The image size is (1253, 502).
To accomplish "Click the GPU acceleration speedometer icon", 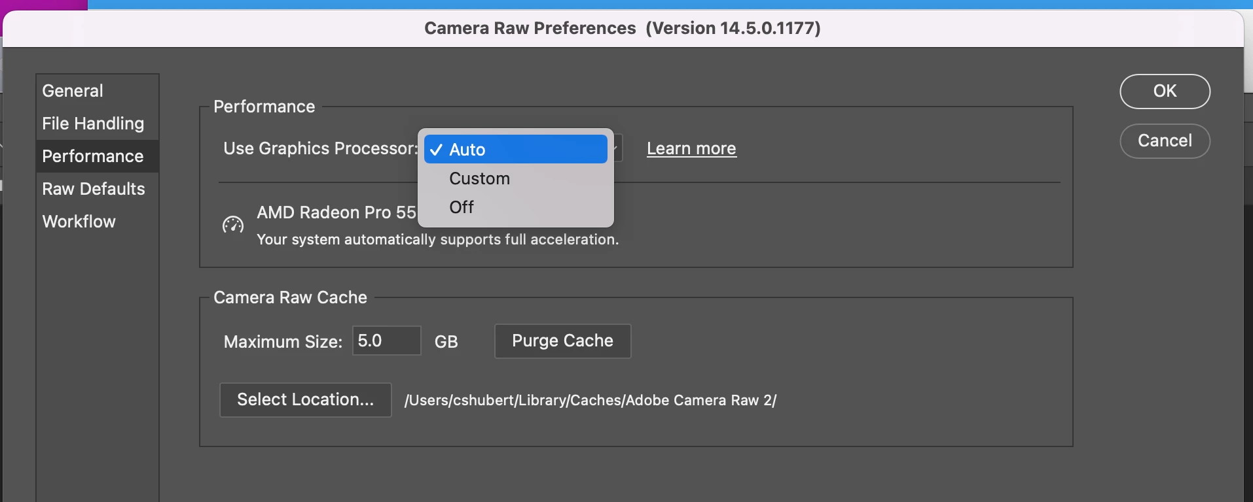I will [x=232, y=225].
